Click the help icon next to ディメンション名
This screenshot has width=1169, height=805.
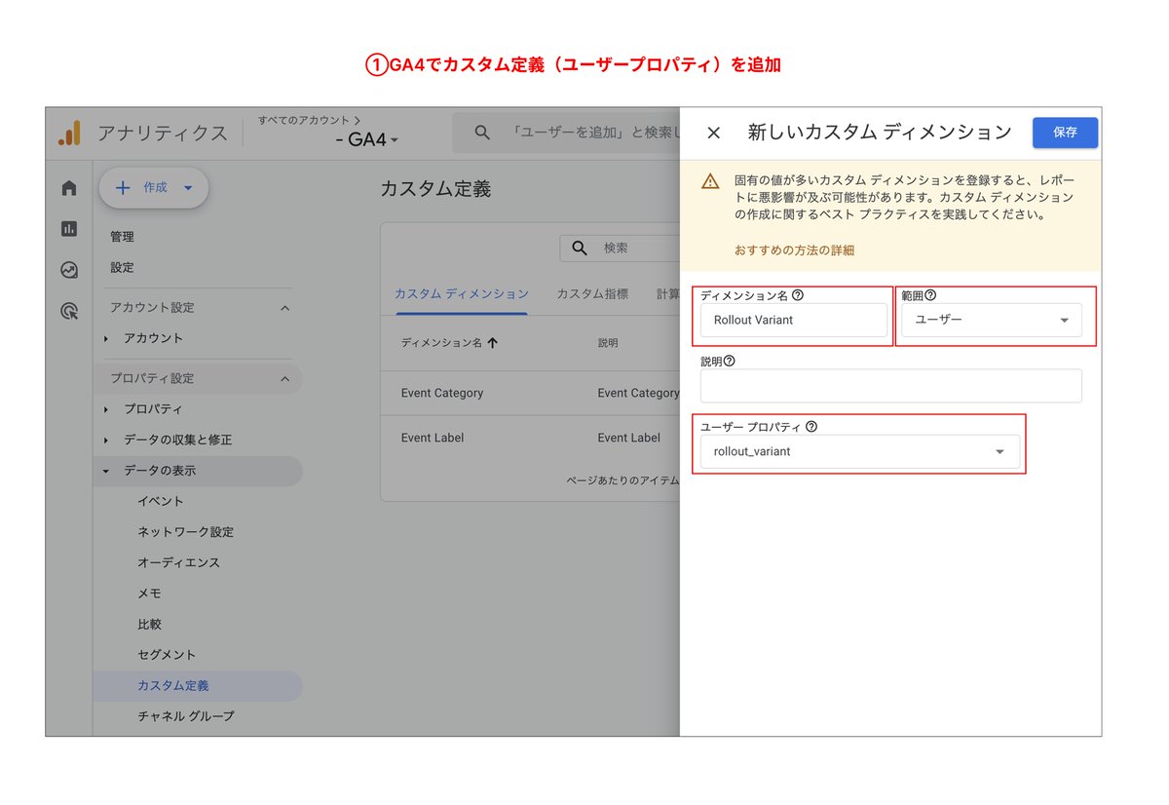pos(798,295)
